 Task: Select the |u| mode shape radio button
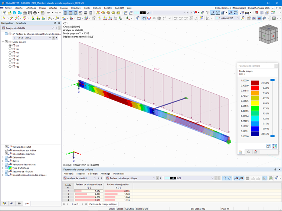pyautogui.click(x=10, y=46)
